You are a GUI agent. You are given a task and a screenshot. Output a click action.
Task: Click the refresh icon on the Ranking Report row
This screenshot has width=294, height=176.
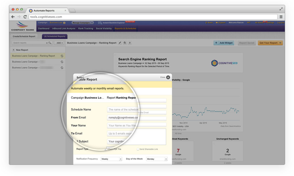coord(62,56)
